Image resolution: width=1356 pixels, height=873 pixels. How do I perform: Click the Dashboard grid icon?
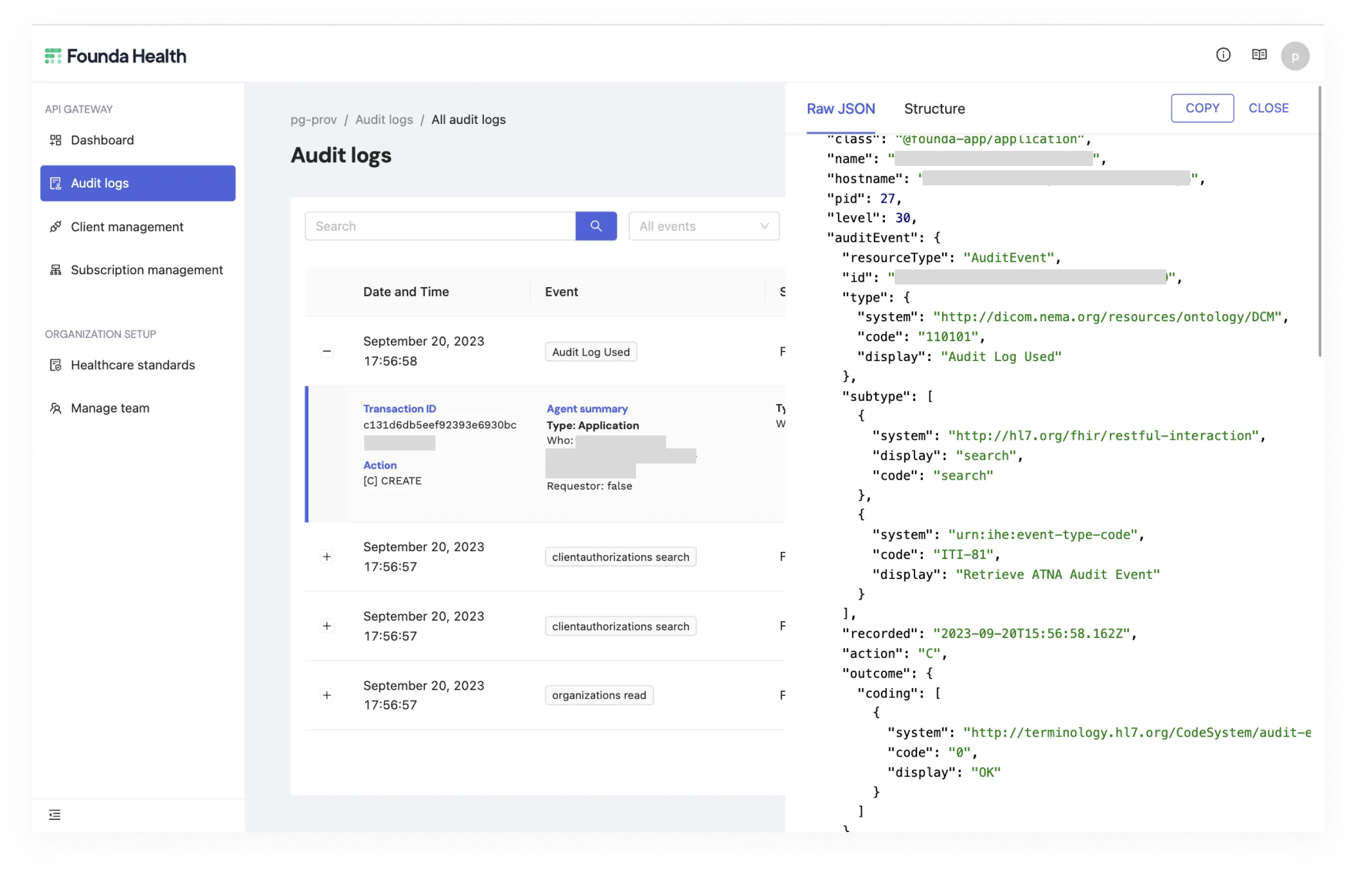56,140
